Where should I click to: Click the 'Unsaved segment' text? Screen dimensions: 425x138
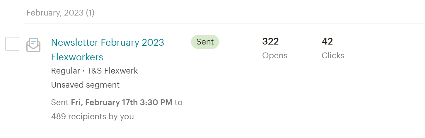85,85
